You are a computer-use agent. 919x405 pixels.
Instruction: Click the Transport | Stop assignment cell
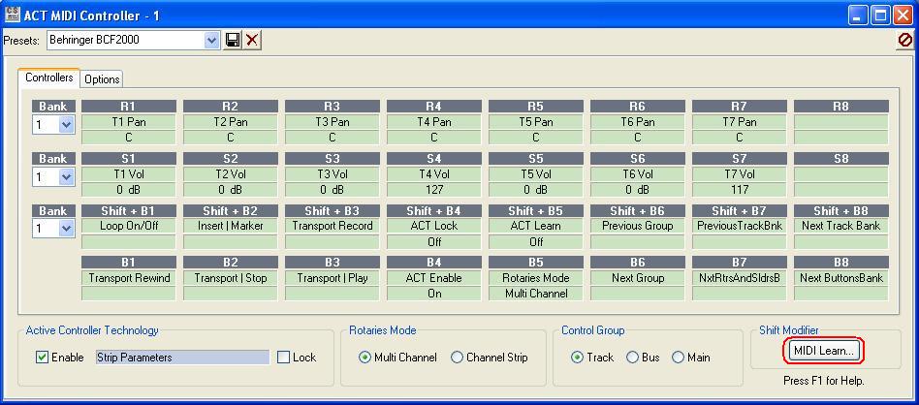[231, 278]
